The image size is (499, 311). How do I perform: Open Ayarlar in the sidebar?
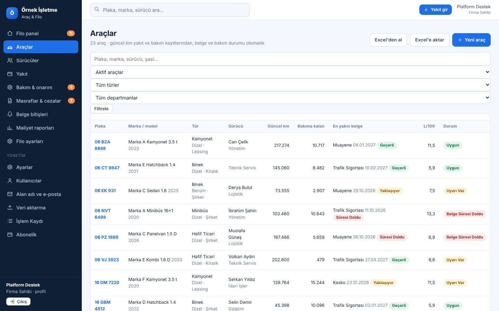41,167
